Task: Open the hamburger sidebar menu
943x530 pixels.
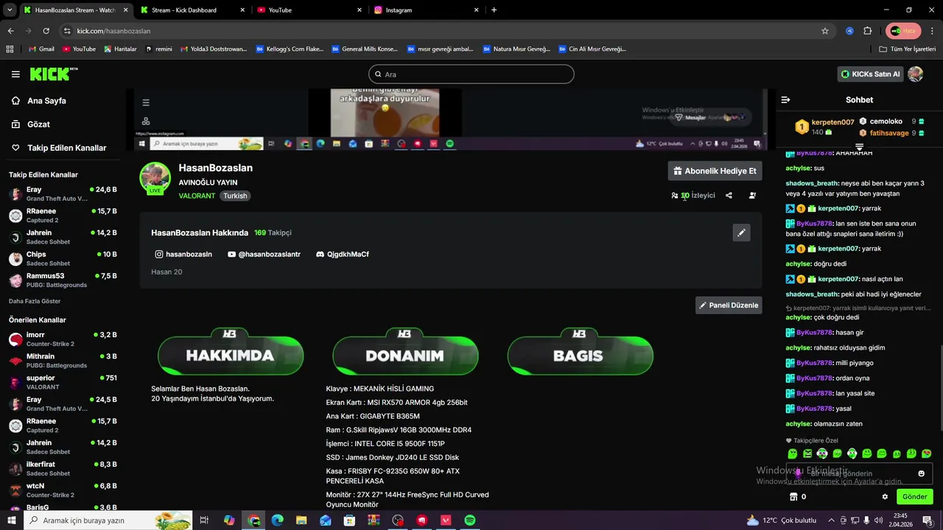Action: (15, 74)
